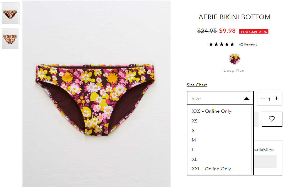Open the Size Chart link
The width and height of the screenshot is (284, 187).
197,85
